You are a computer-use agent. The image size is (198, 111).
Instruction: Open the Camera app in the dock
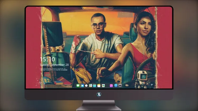tap(120, 85)
